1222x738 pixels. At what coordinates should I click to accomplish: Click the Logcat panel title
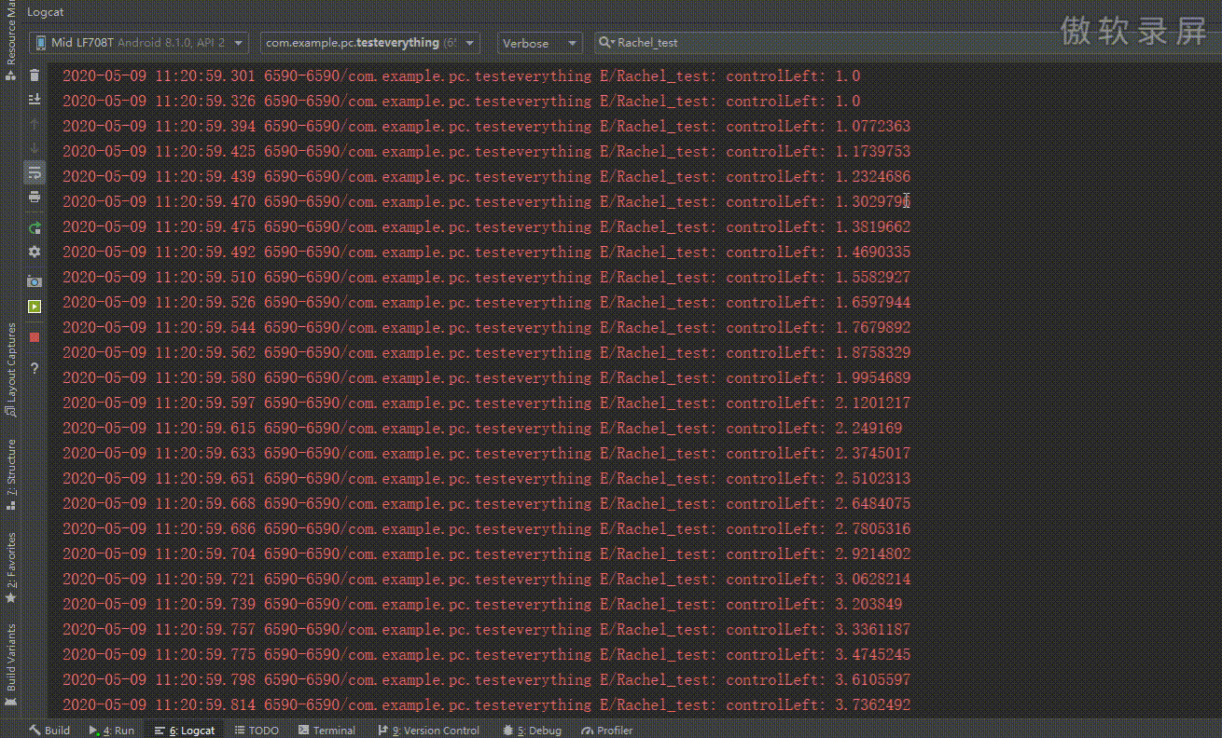[45, 12]
